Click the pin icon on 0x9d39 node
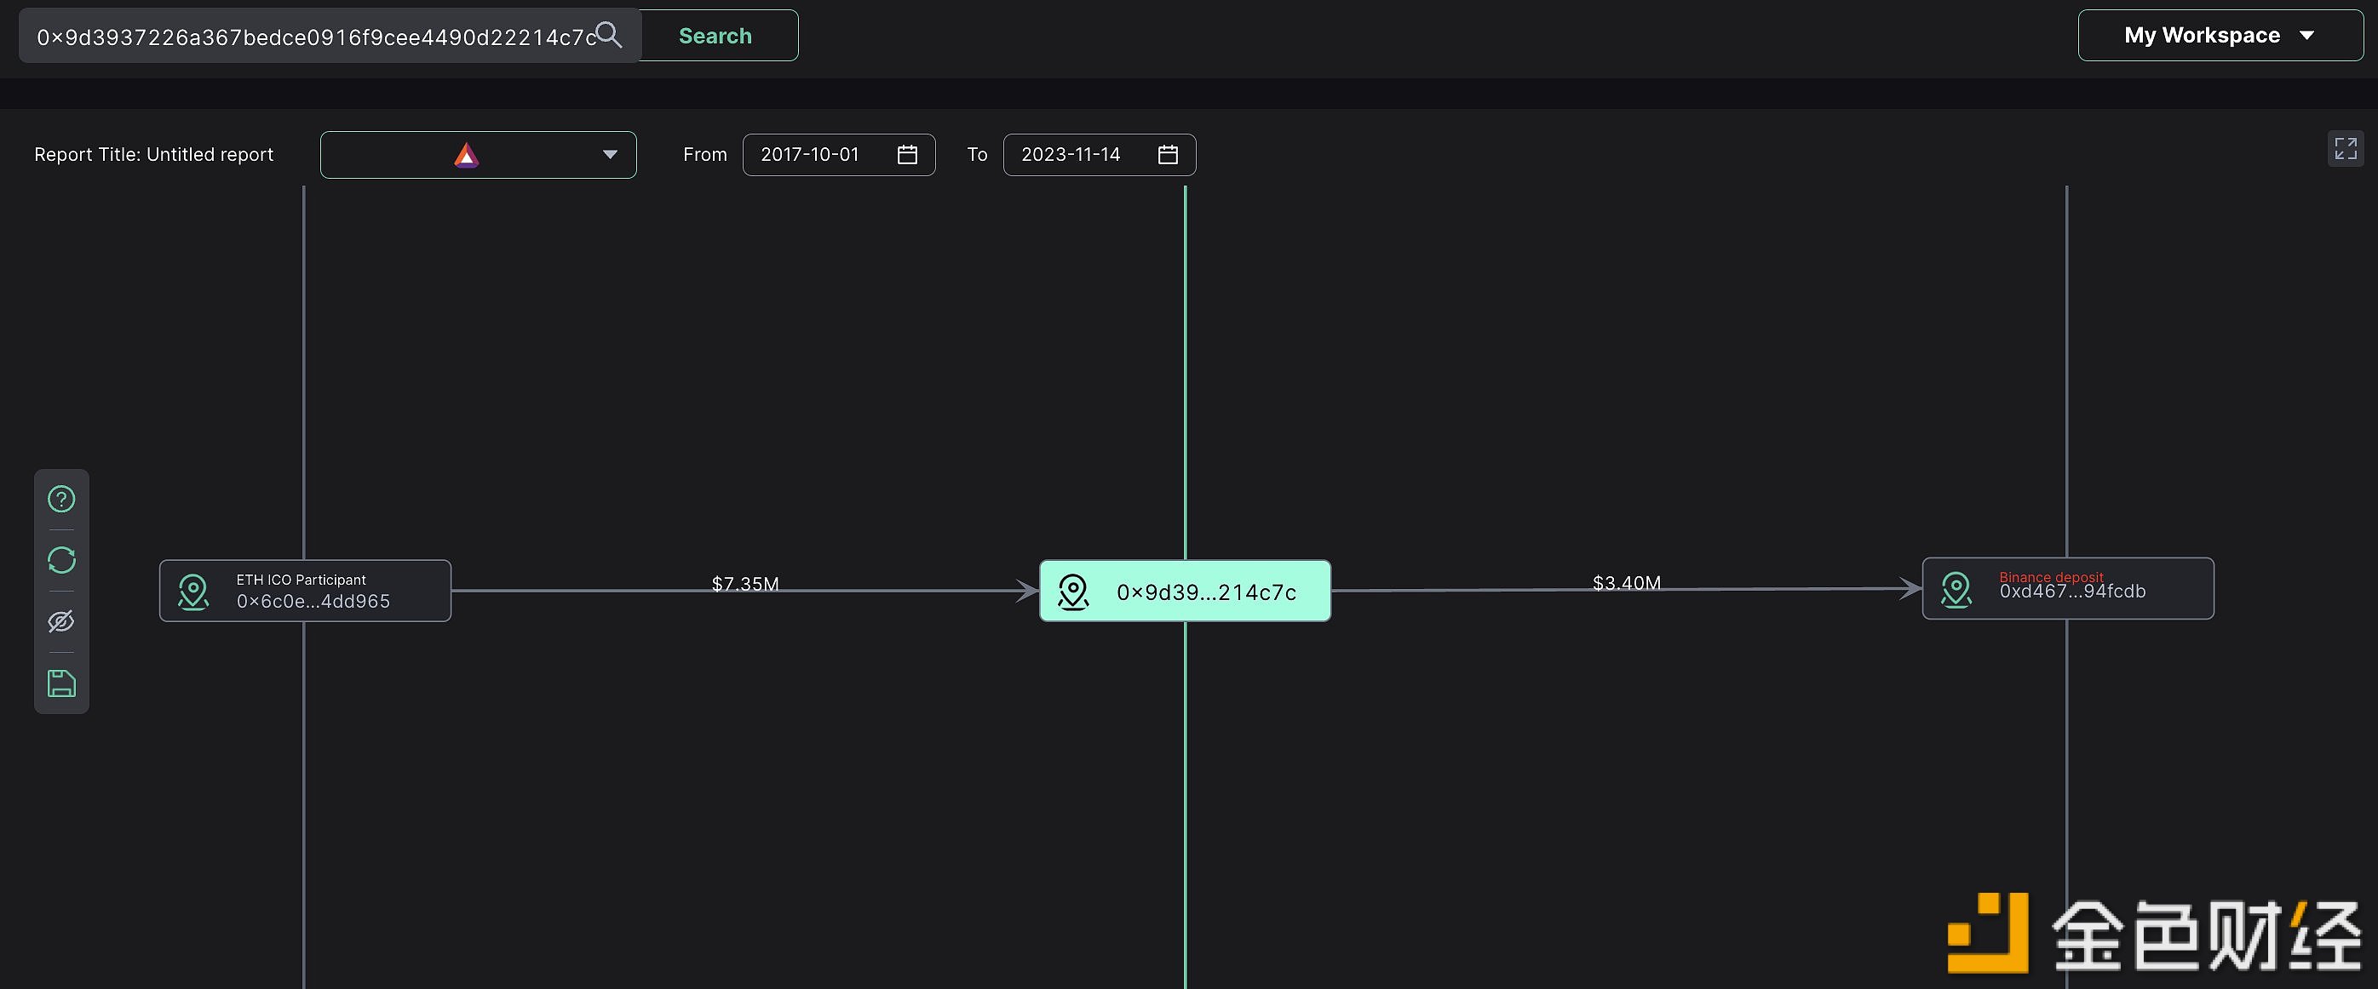The height and width of the screenshot is (989, 2378). tap(1072, 592)
